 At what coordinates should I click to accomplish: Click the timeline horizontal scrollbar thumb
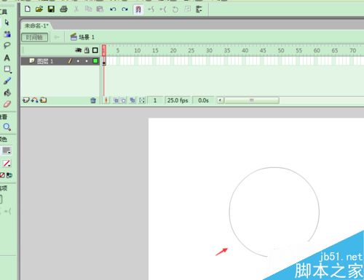coord(252,100)
